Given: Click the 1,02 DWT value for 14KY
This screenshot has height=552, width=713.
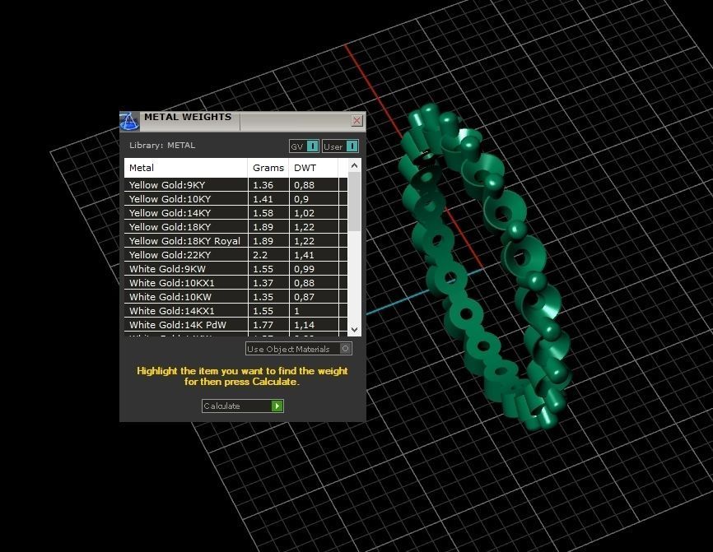Looking at the screenshot, I should coord(304,213).
